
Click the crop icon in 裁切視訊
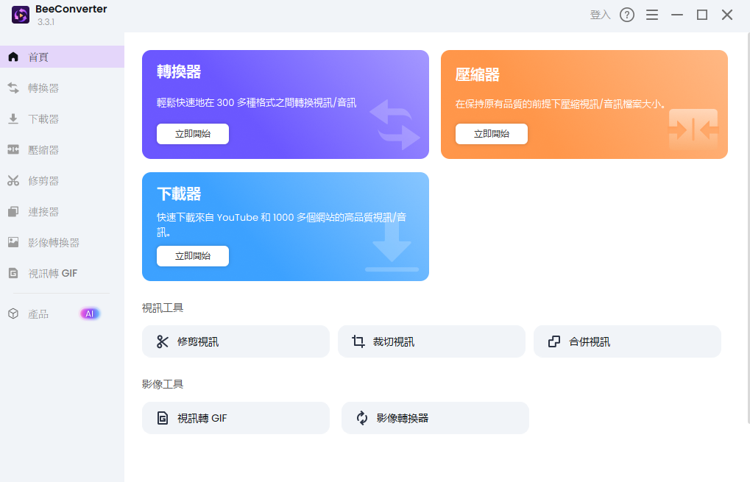[x=358, y=341]
